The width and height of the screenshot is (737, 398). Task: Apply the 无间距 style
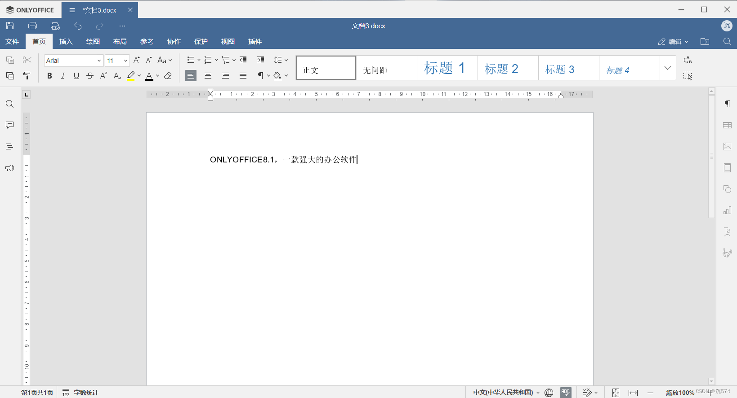coord(387,68)
